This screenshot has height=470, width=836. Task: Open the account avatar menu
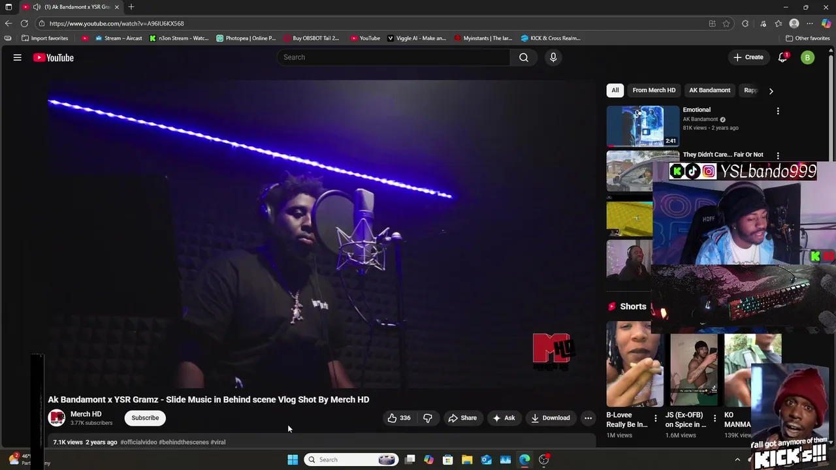click(807, 57)
